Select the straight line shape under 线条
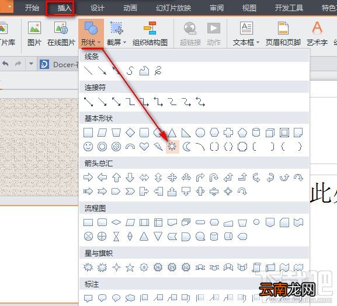 coord(88,71)
